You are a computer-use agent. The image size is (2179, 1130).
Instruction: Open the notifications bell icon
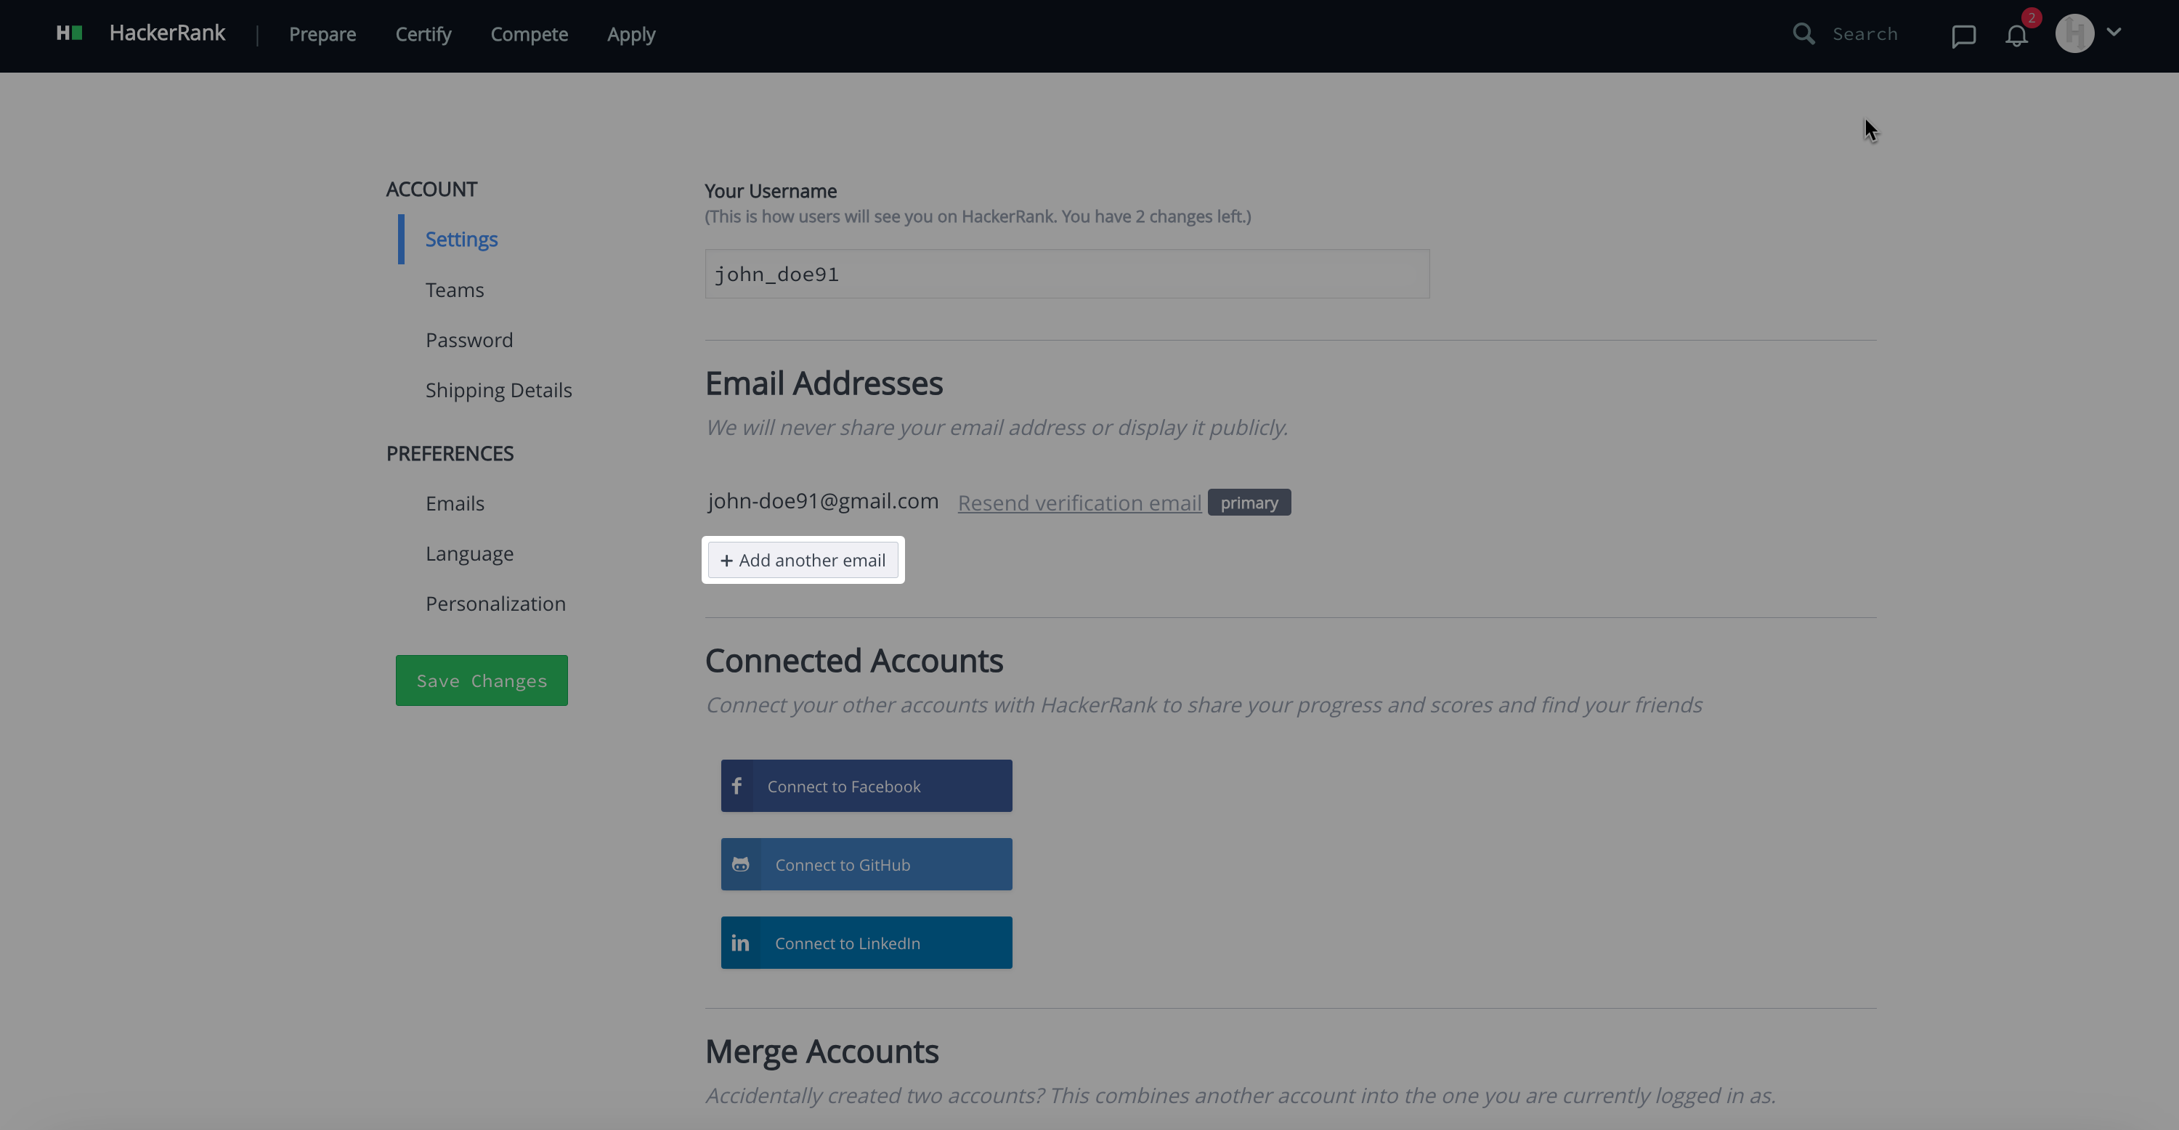click(2016, 36)
